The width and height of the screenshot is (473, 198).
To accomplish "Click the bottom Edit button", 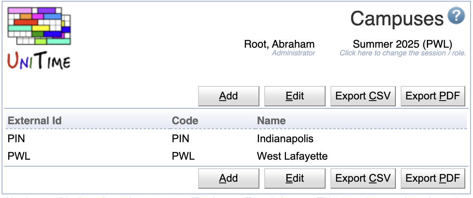I will point(295,178).
